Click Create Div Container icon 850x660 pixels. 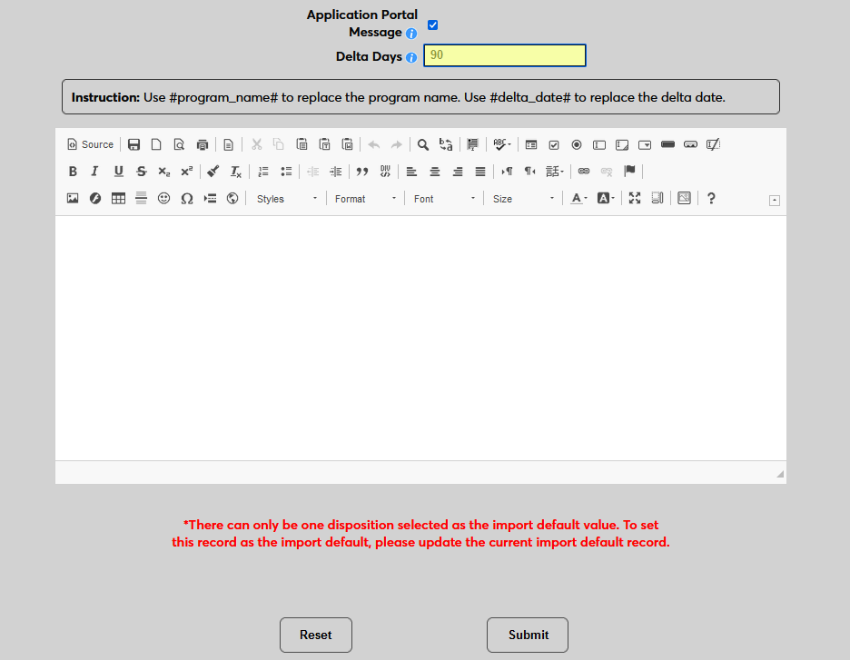point(385,172)
